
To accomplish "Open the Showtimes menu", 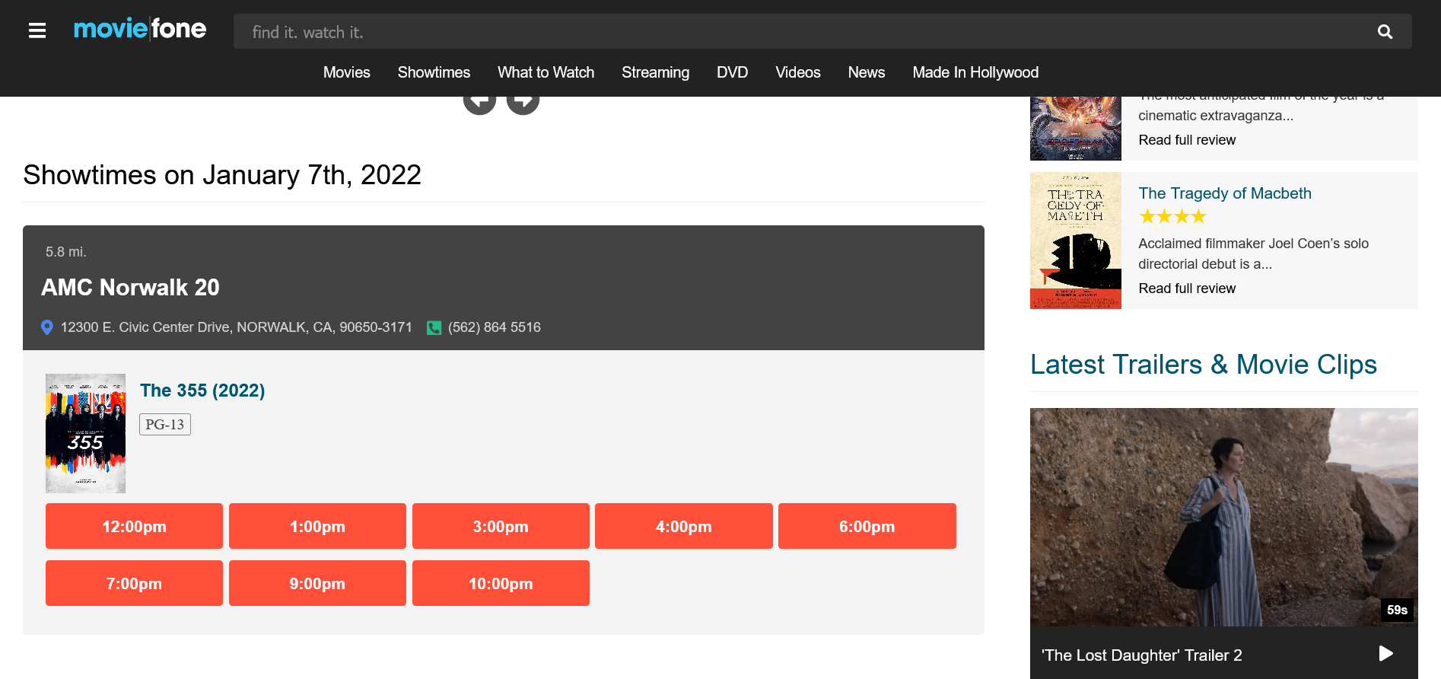I will click(x=434, y=72).
